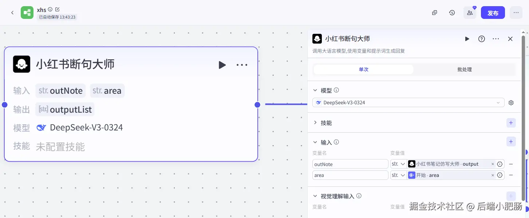Click DeepSeek-V3-0324 model text on node
This screenshot has height=218, width=529.
pos(86,128)
